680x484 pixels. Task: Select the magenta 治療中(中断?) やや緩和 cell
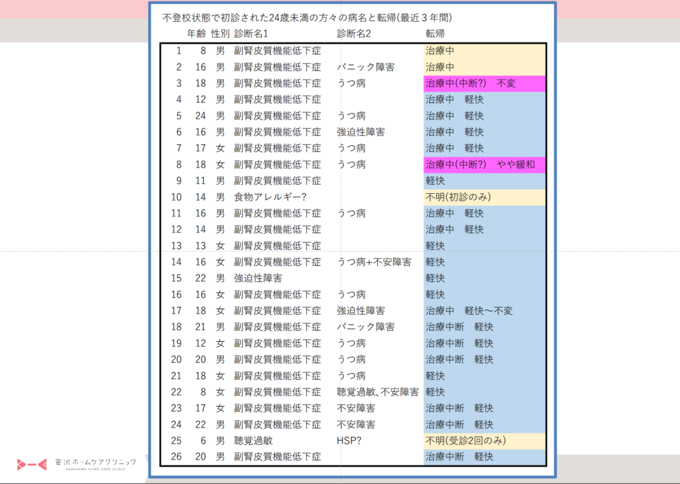pyautogui.click(x=479, y=165)
